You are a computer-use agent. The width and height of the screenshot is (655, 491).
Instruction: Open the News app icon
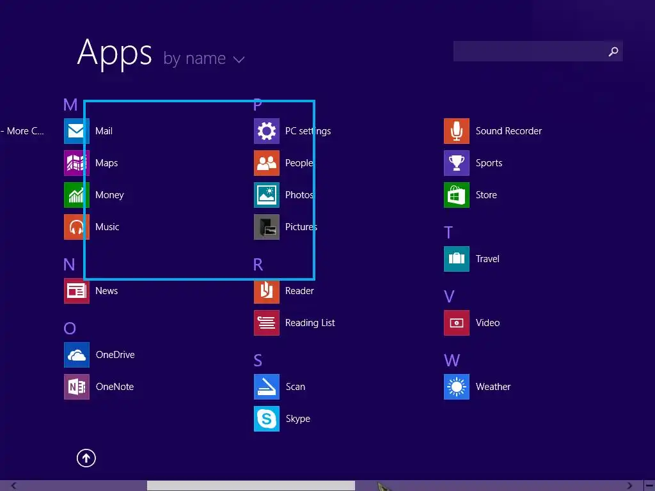click(x=77, y=291)
